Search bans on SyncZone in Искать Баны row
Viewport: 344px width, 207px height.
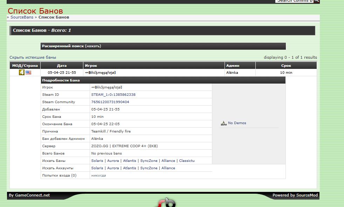pyautogui.click(x=149, y=161)
